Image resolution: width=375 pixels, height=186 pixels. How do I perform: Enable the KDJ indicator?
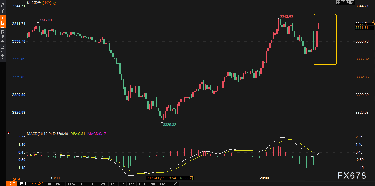(x=92, y=184)
